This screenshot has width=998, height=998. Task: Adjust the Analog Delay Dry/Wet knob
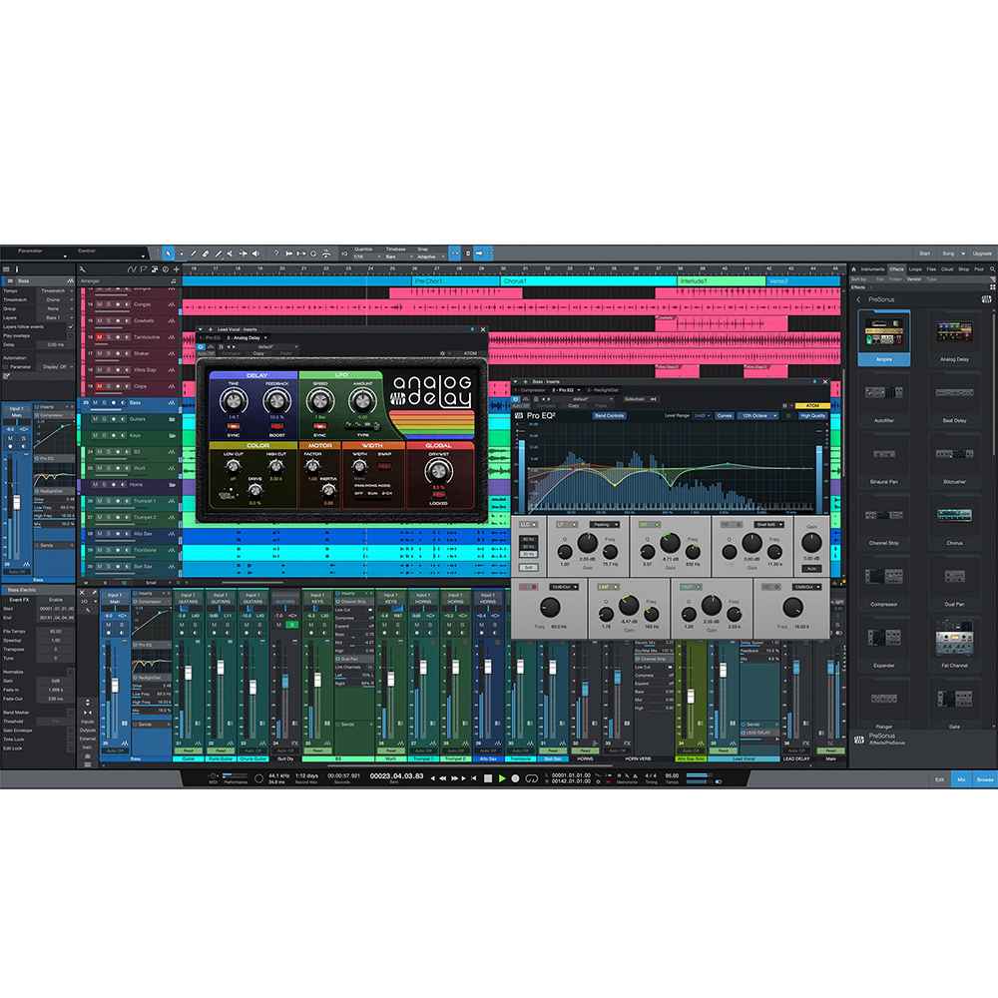pos(438,472)
